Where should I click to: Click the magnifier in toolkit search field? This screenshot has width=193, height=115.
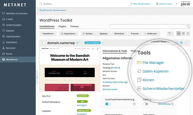pos(188,26)
